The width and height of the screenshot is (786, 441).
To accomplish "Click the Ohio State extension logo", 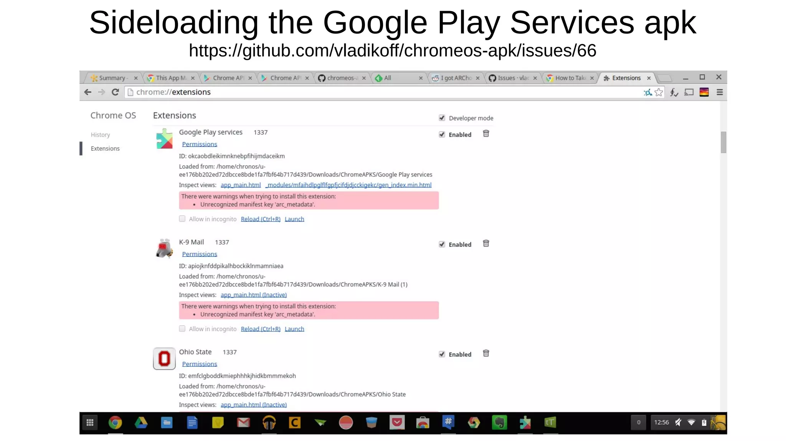I will pos(164,359).
